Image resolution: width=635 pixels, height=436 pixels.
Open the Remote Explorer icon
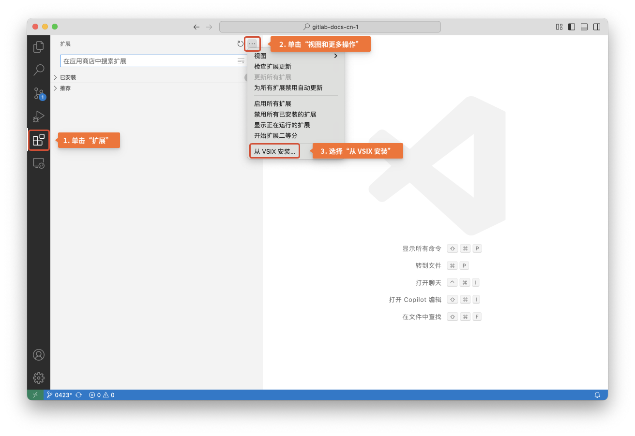coord(39,163)
